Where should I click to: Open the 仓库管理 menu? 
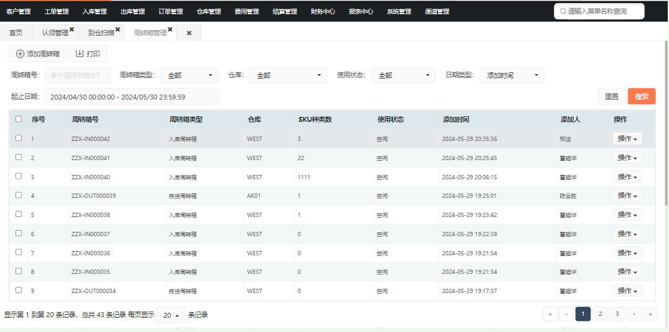209,12
